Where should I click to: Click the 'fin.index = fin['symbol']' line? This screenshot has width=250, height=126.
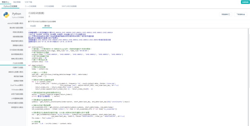(x=42, y=118)
